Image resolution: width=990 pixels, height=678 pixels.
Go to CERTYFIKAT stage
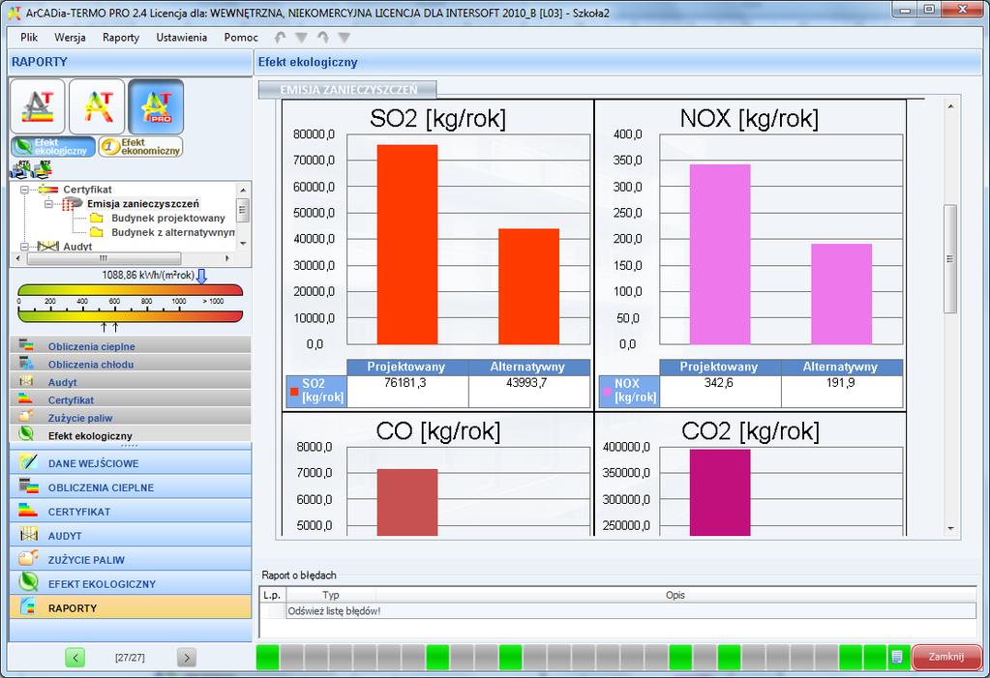131,512
